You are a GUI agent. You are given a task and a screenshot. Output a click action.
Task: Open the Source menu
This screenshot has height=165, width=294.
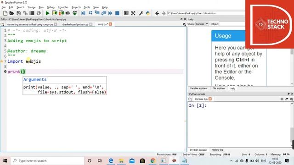(32, 7)
